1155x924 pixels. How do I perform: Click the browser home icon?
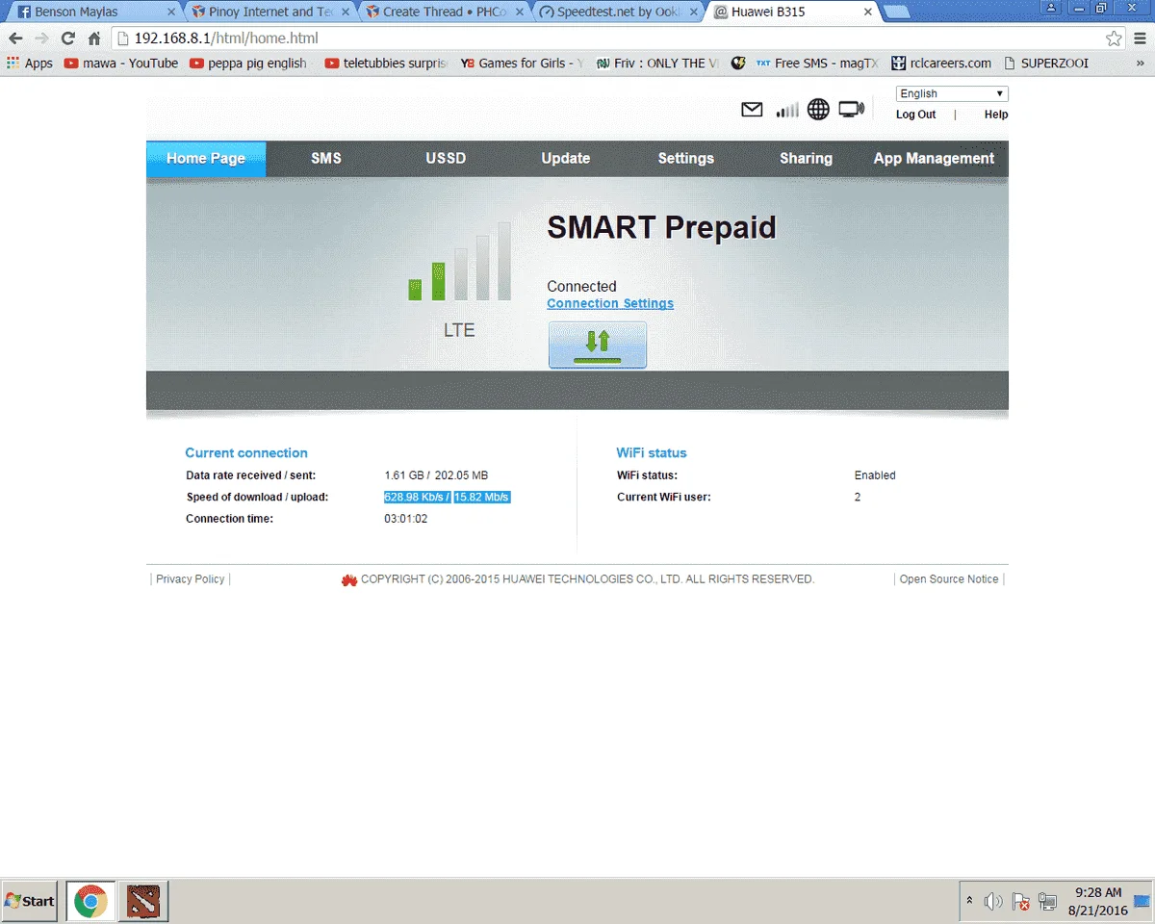[93, 38]
